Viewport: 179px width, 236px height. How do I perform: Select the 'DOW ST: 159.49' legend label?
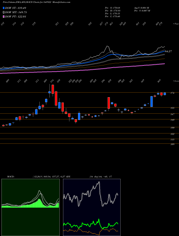(x=15, y=8)
